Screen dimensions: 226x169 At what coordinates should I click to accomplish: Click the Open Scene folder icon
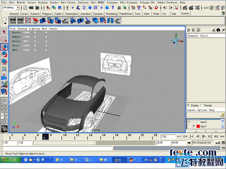[31, 8]
